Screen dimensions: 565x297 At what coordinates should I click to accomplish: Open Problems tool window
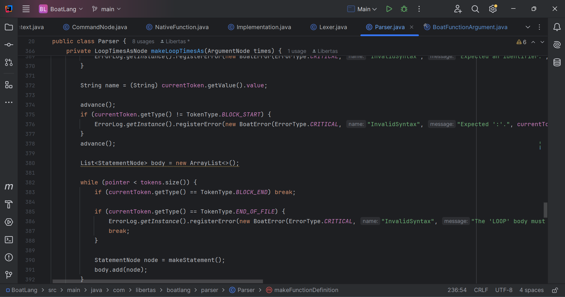pyautogui.click(x=9, y=257)
